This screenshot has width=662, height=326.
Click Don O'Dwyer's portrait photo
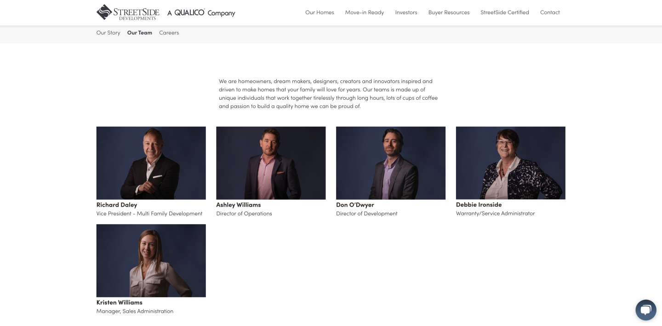(391, 163)
